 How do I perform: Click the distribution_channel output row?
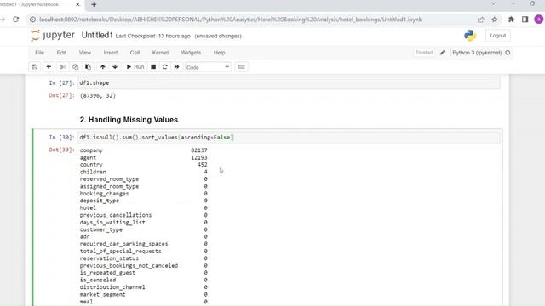[144, 287]
